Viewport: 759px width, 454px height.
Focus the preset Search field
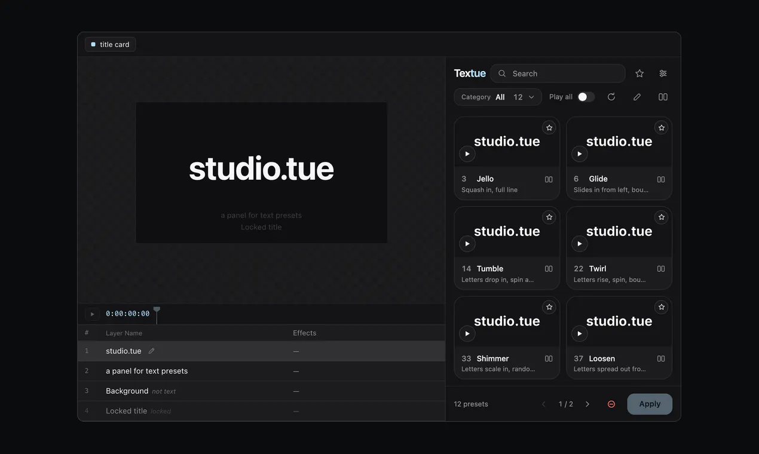point(558,73)
